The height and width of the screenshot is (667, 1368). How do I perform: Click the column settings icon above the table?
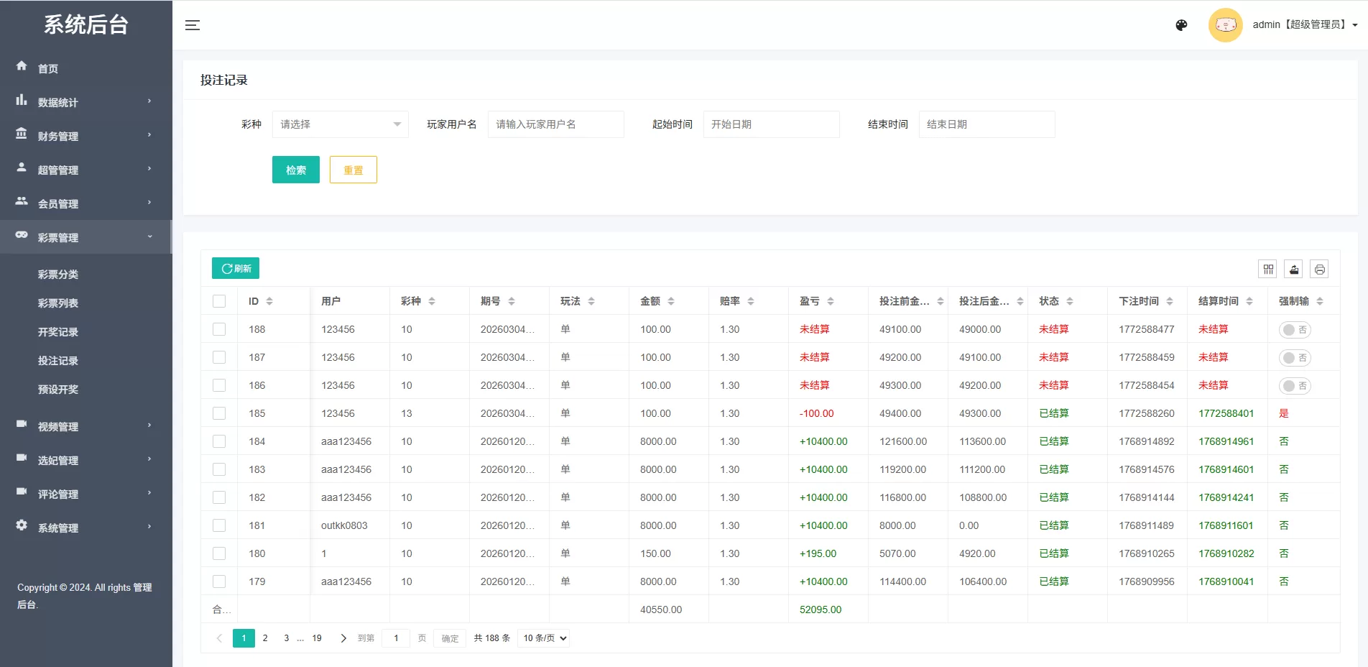tap(1267, 269)
